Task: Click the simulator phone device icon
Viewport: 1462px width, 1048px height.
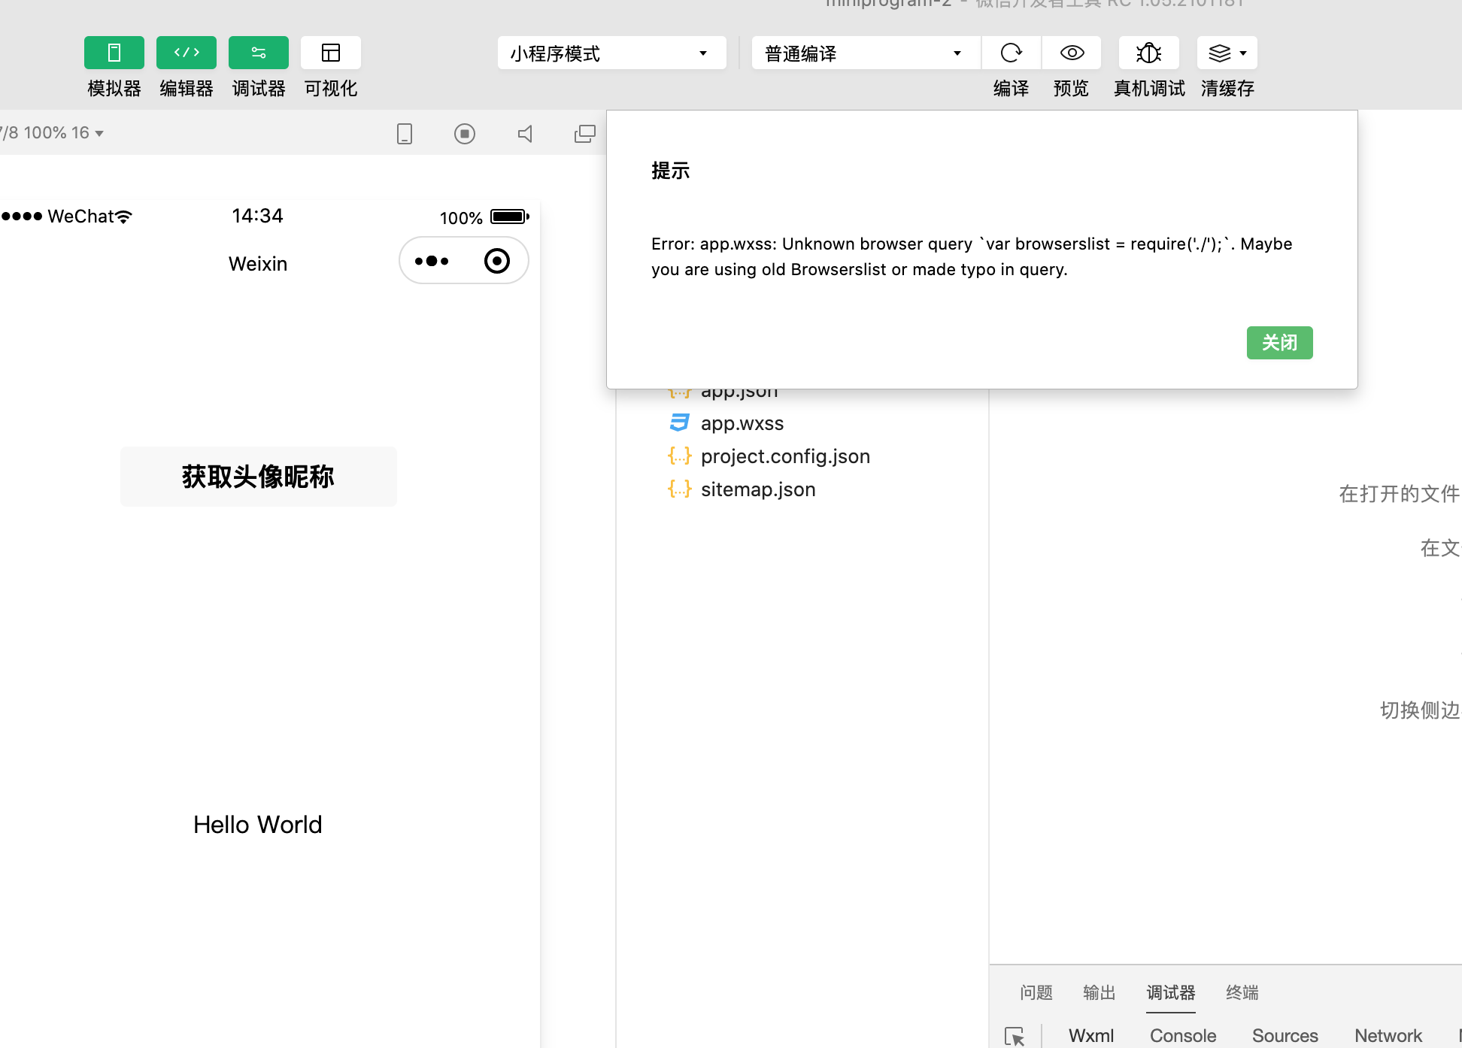Action: click(405, 134)
